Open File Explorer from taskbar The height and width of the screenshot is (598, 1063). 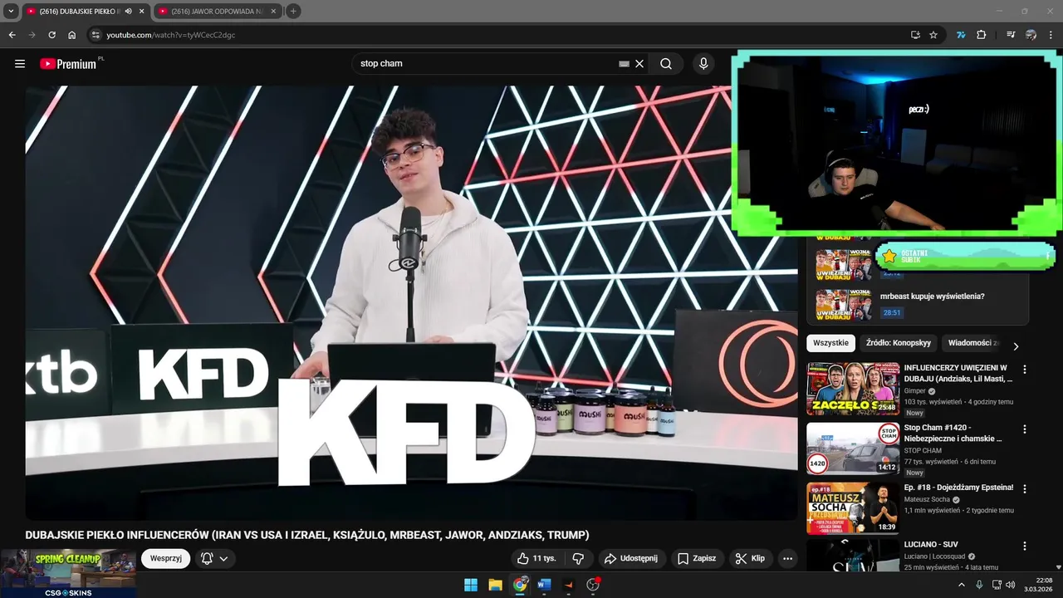[x=495, y=585]
